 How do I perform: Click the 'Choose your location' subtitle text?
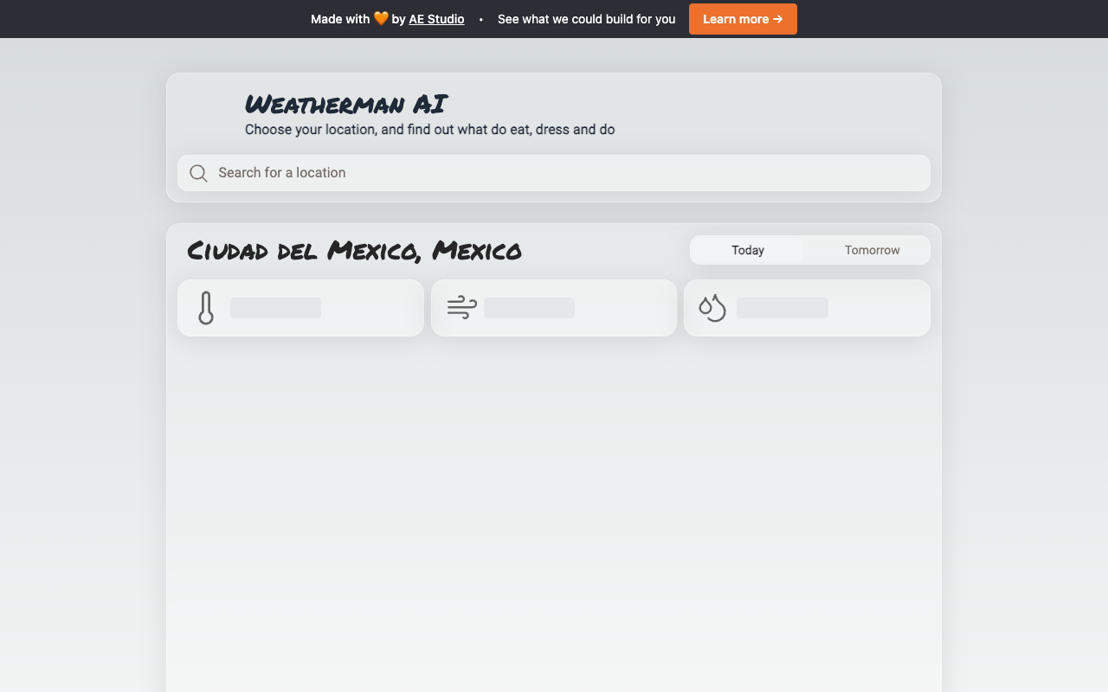430,130
